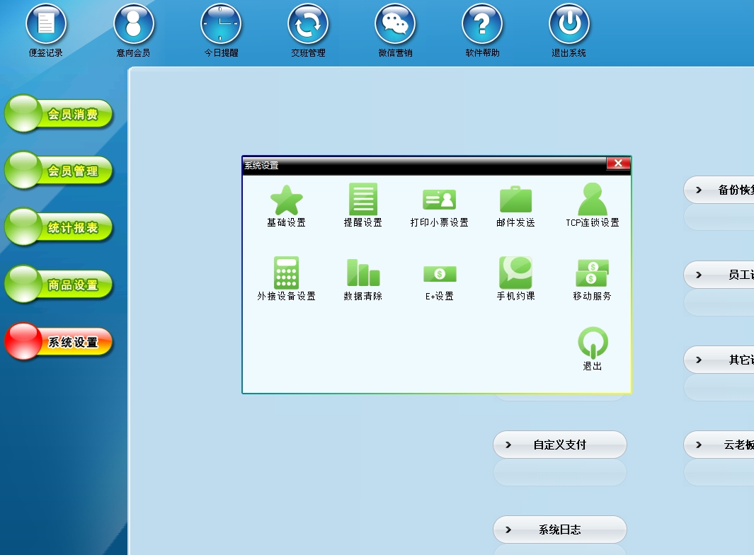Open 便签记录 in top toolbar
754x555 pixels.
46,24
